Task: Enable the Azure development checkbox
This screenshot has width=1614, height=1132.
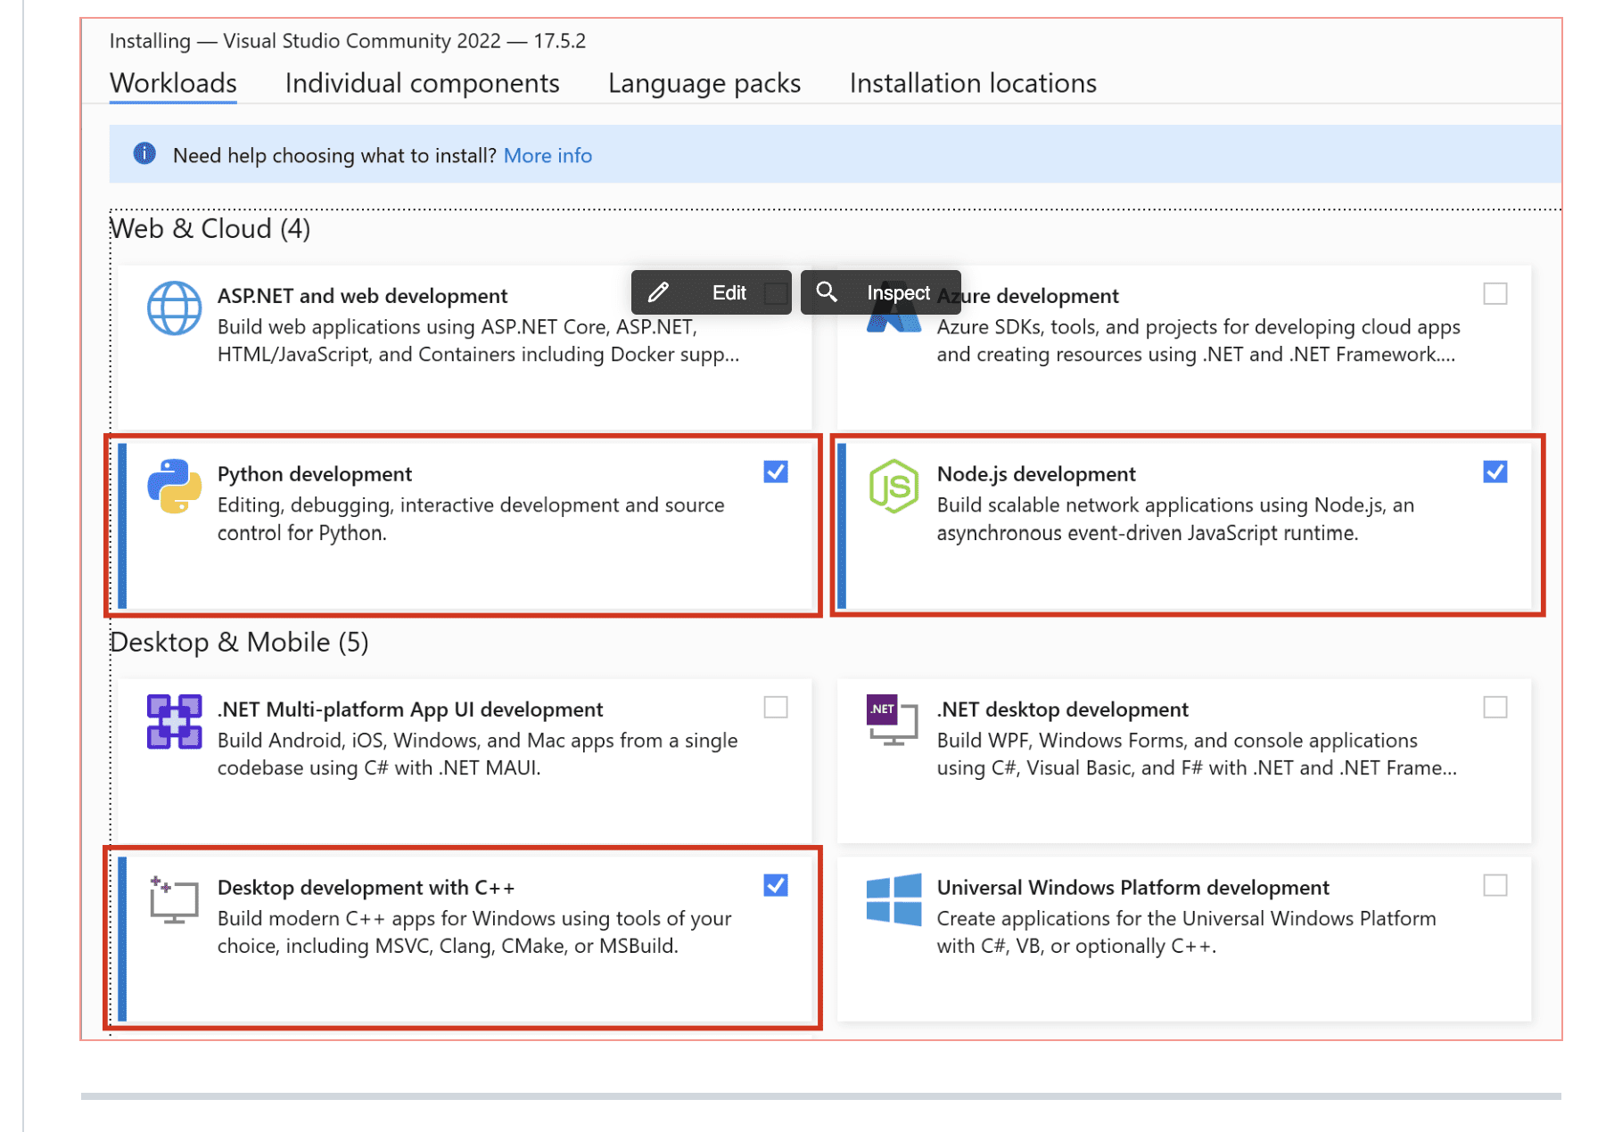Action: tap(1495, 293)
